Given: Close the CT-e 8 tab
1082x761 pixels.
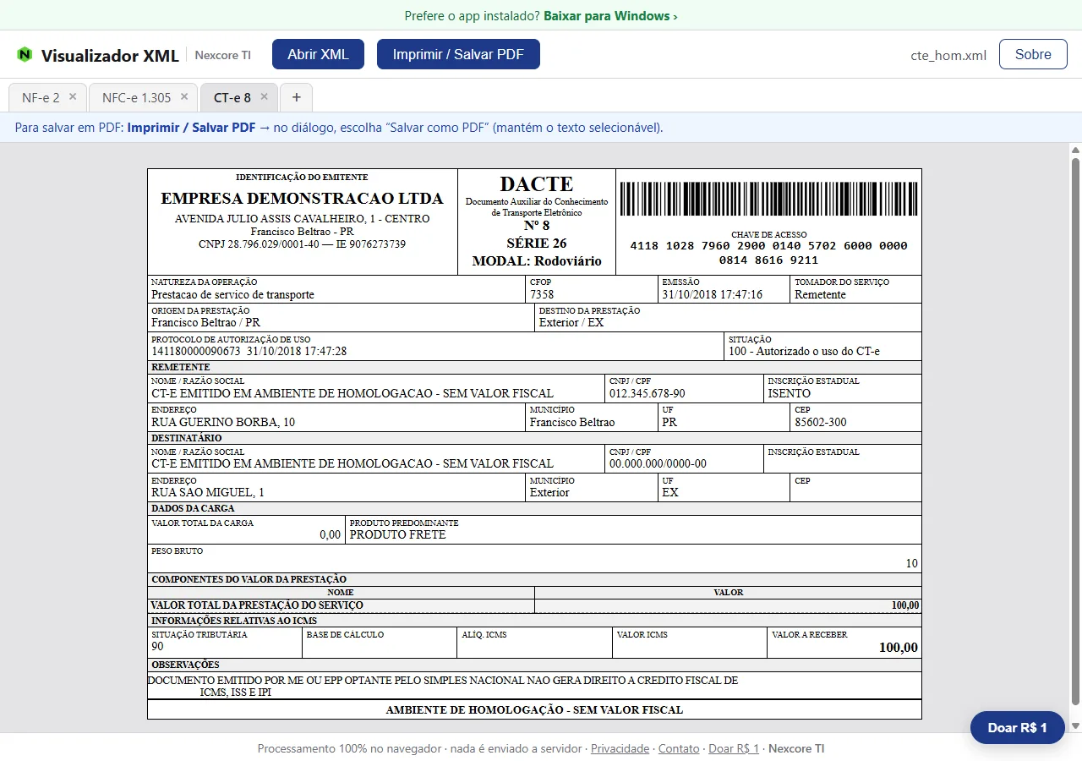Looking at the screenshot, I should coord(264,97).
